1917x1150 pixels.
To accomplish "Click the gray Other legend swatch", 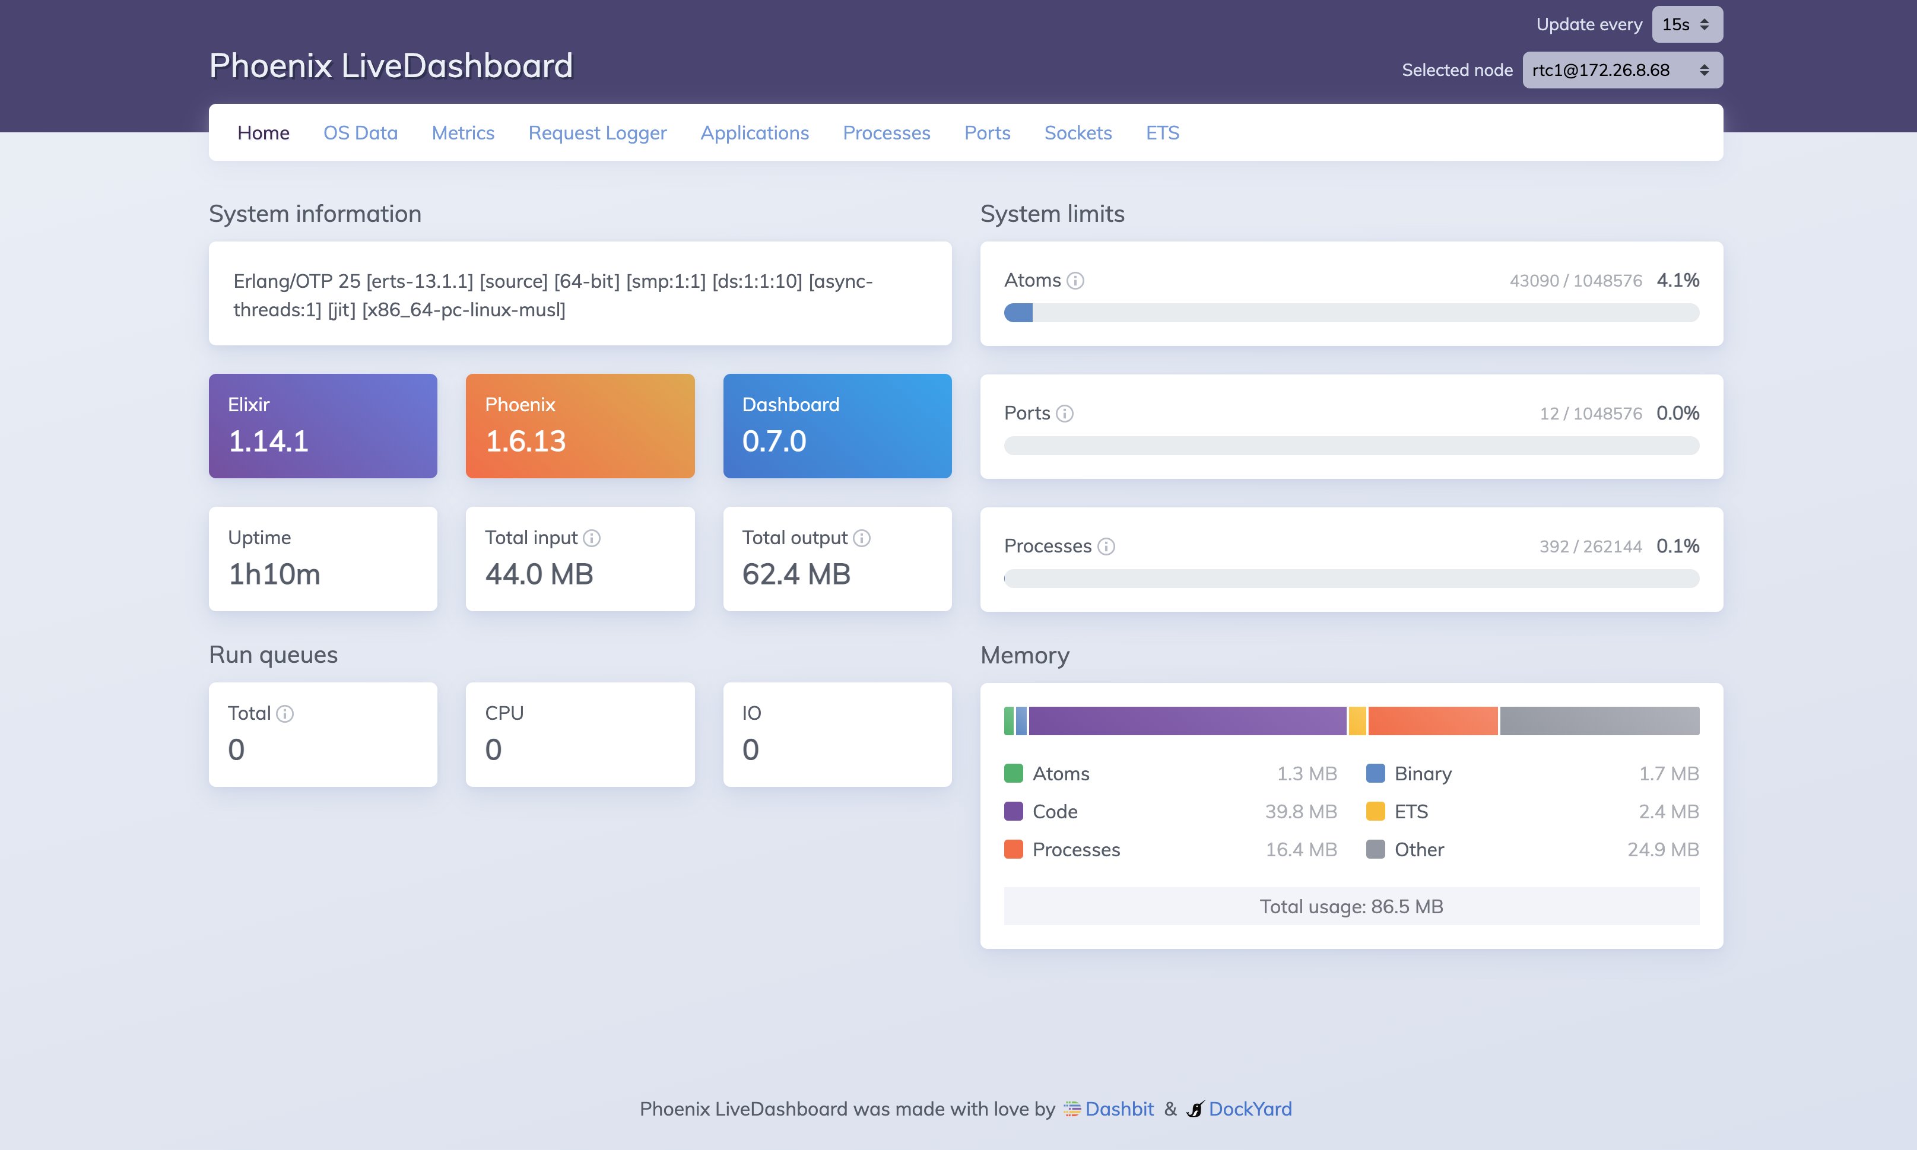I will (x=1375, y=849).
